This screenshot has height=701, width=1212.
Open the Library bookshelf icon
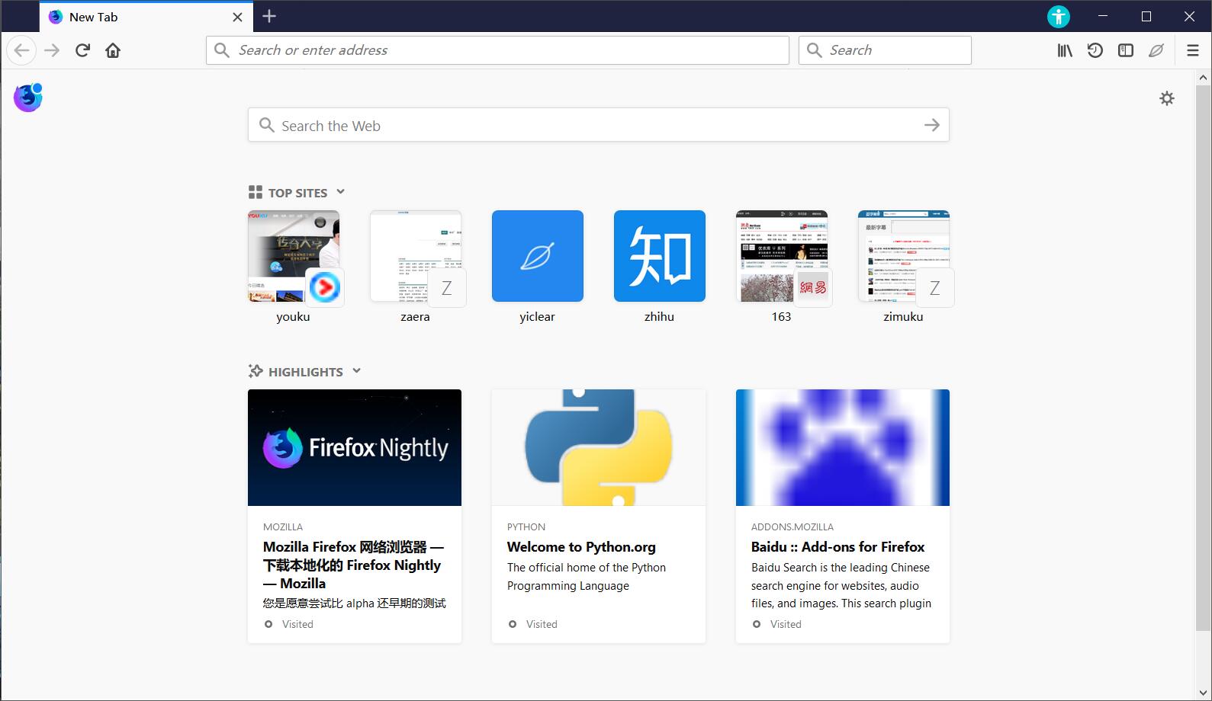click(x=1065, y=50)
